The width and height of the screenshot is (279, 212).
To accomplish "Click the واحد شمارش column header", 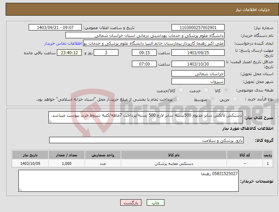I will [103, 155].
